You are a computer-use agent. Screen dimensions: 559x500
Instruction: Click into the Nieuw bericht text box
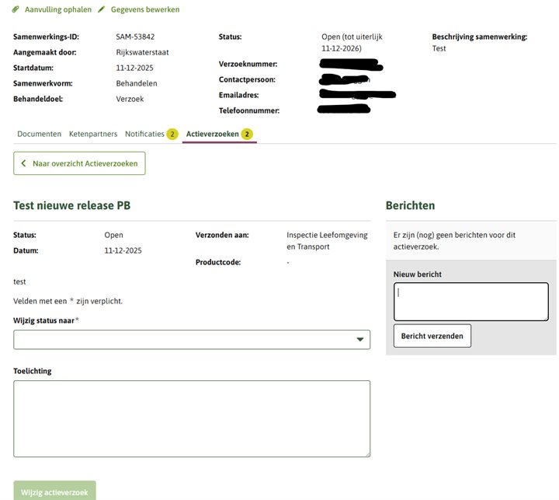pos(471,302)
